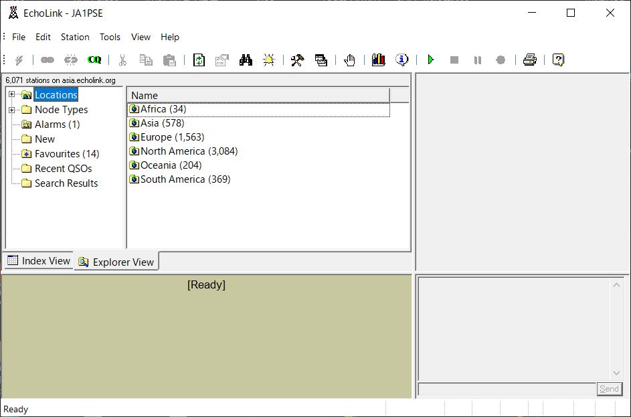This screenshot has height=417, width=631.
Task: Open the Station menu
Action: (75, 37)
